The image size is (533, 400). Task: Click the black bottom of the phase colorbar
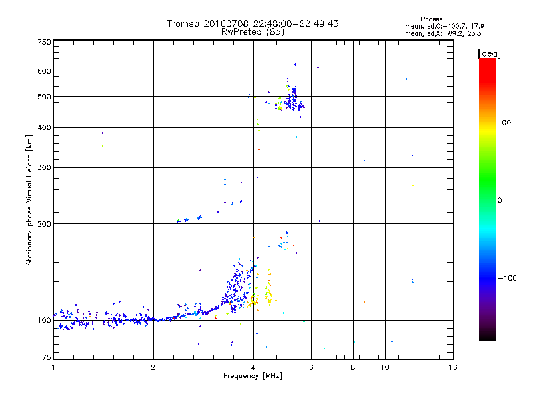point(488,335)
